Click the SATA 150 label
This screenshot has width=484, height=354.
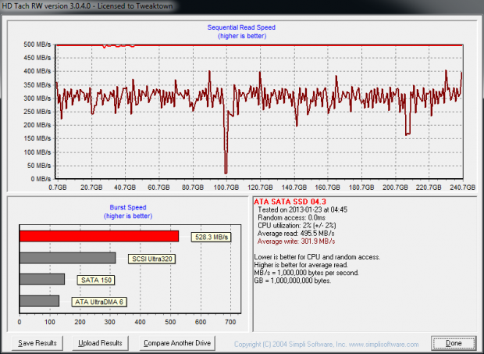coord(96,281)
